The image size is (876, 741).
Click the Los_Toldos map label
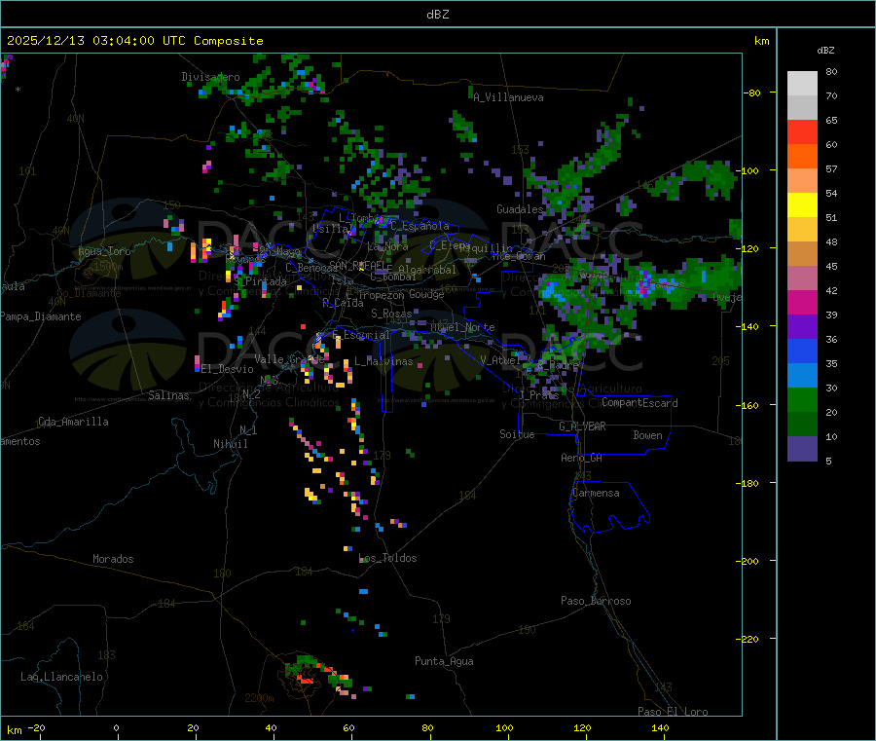[x=387, y=558]
